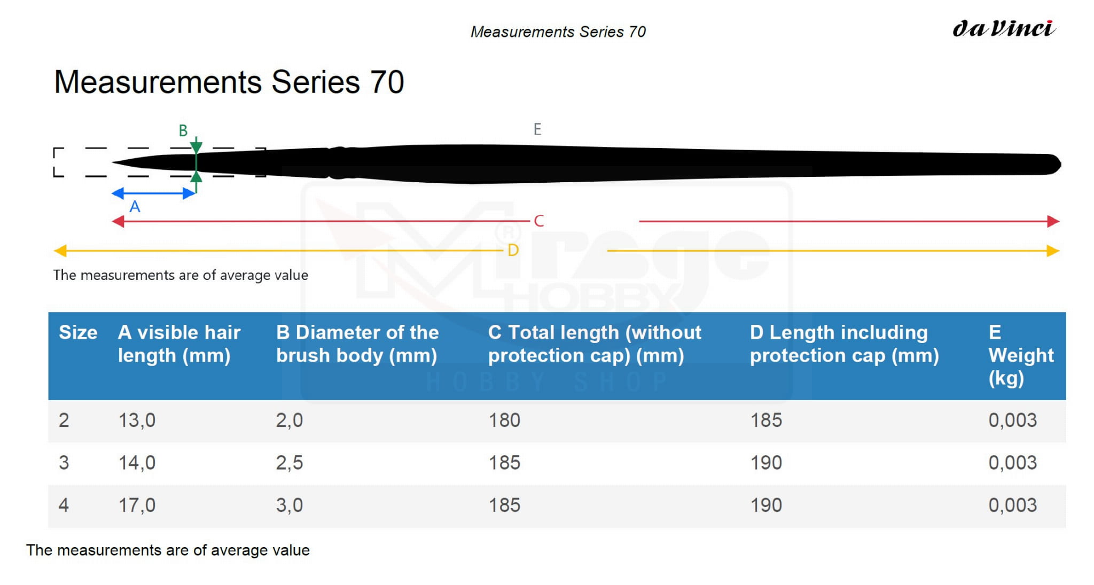Select the size 2 table row
Image resolution: width=1094 pixels, height=585 pixels.
(557, 421)
